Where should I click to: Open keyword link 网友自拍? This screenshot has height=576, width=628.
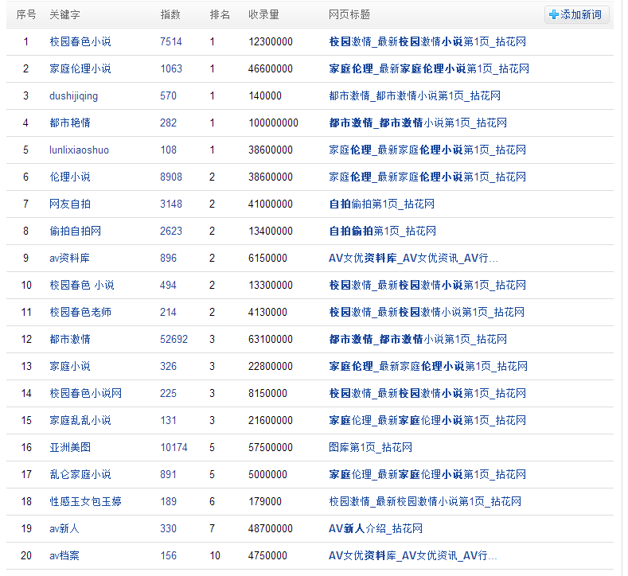tap(70, 204)
